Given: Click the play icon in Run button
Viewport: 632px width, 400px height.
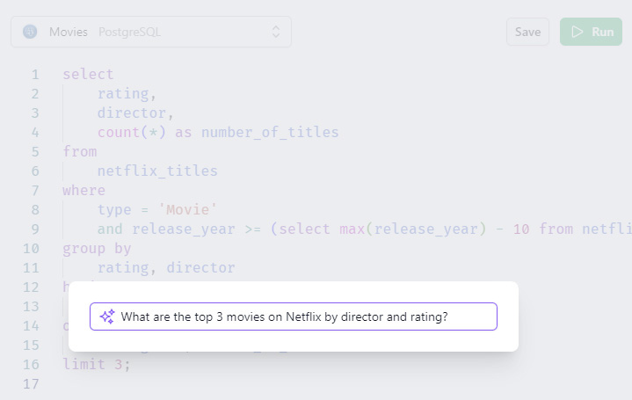Looking at the screenshot, I should point(578,32).
